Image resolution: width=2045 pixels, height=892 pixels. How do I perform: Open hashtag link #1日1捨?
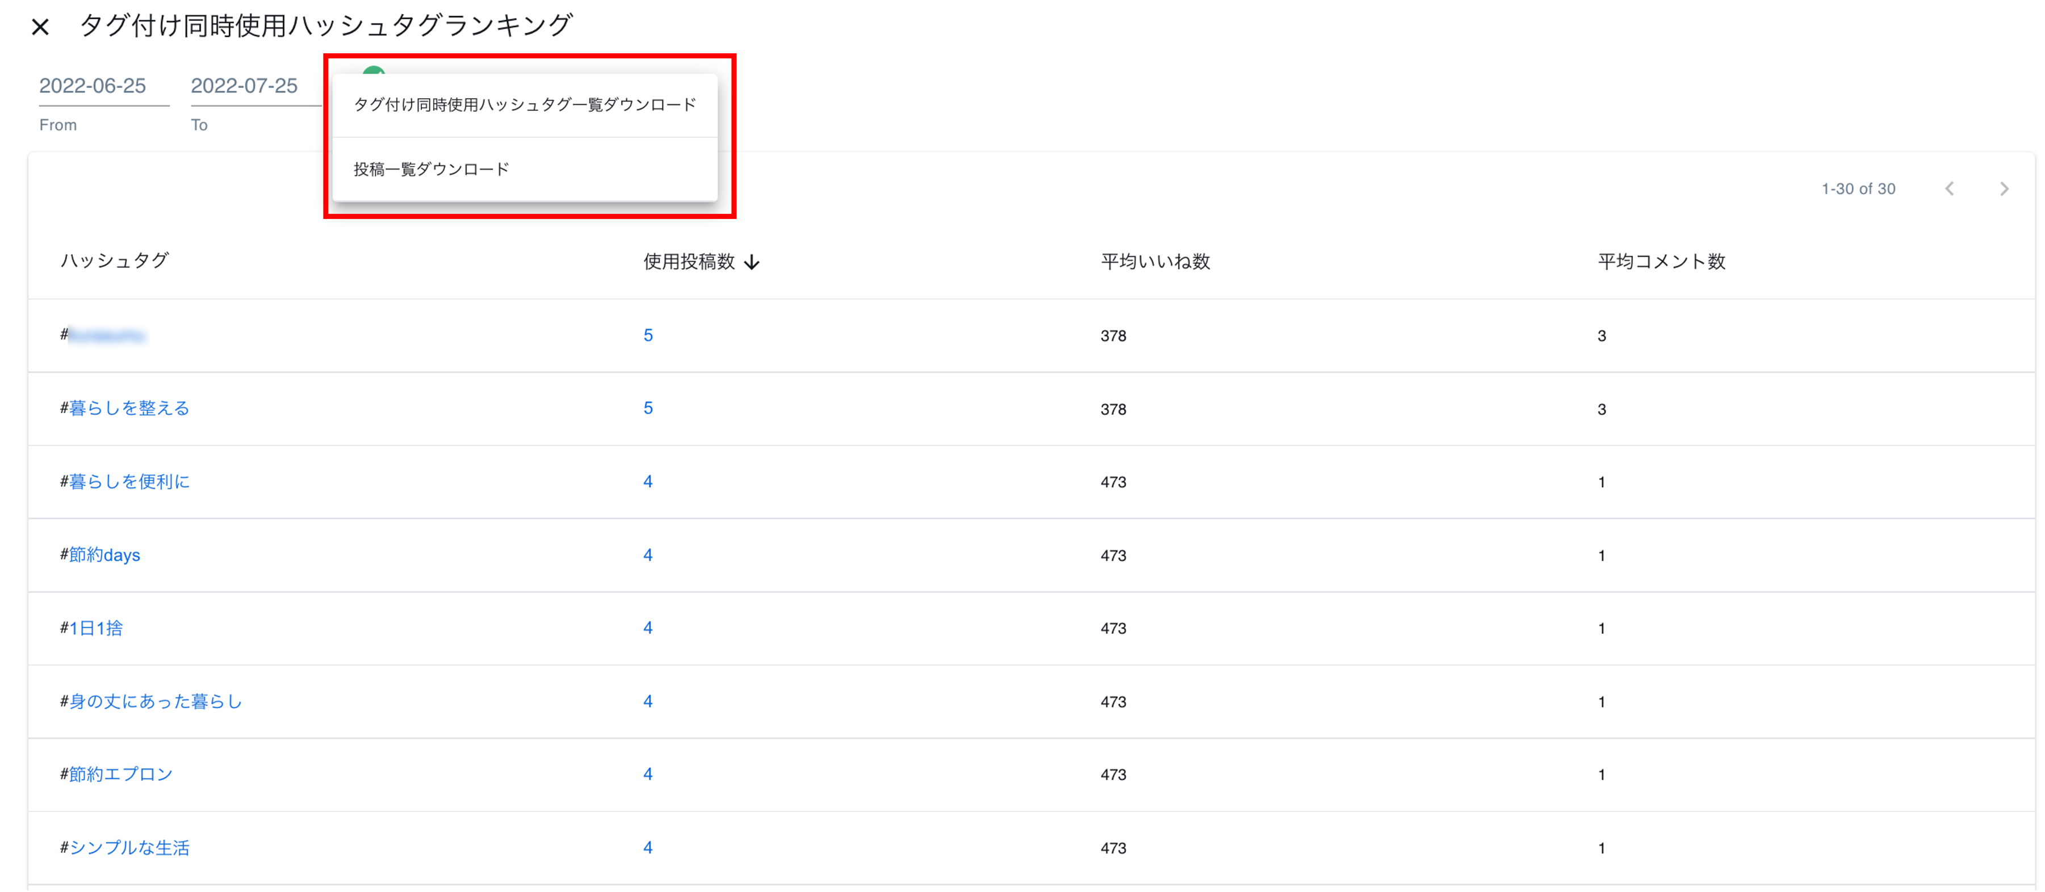95,628
